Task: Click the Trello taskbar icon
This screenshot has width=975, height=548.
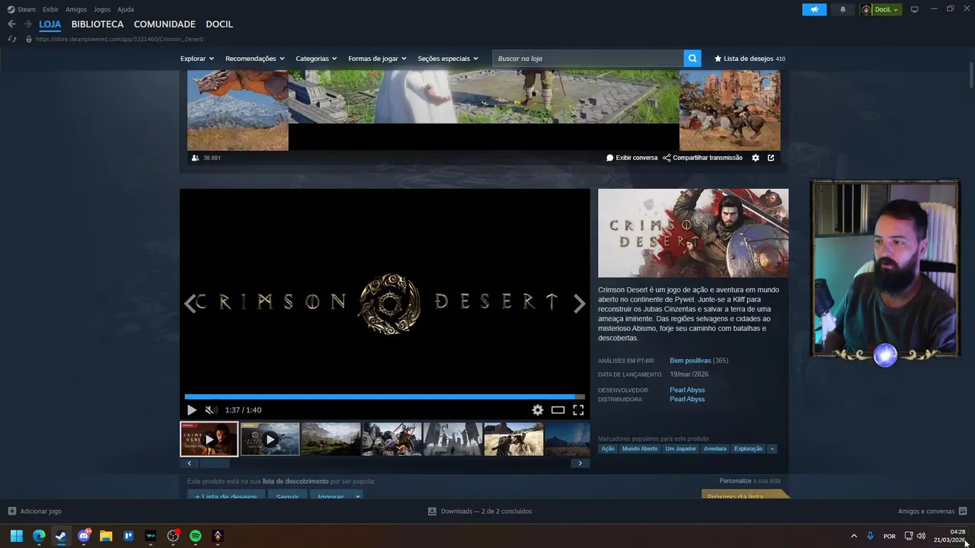Action: (128, 536)
